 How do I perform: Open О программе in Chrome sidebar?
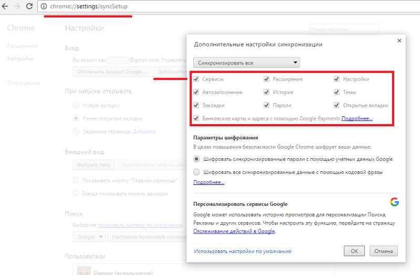coord(24,83)
